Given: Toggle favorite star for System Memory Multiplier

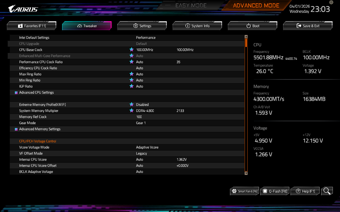Looking at the screenshot, I should point(131,111).
